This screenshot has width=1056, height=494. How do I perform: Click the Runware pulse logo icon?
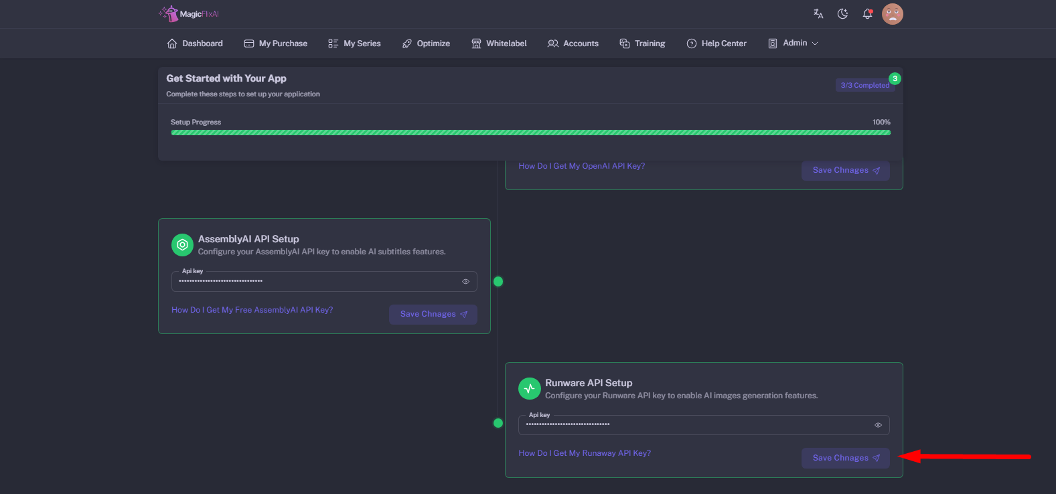(530, 388)
